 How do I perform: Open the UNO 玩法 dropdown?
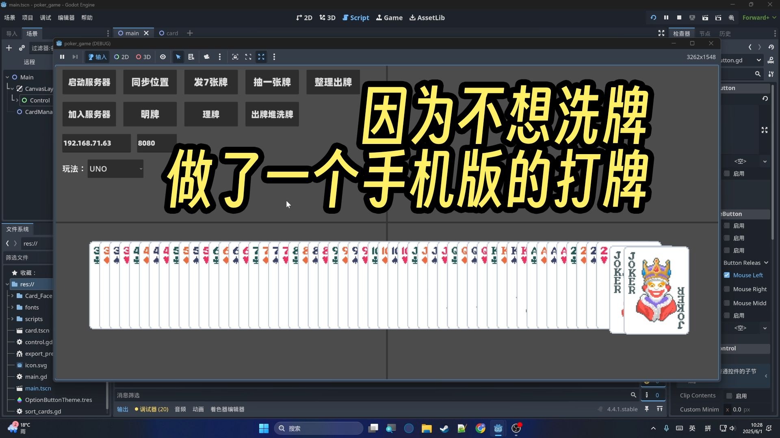(x=115, y=168)
